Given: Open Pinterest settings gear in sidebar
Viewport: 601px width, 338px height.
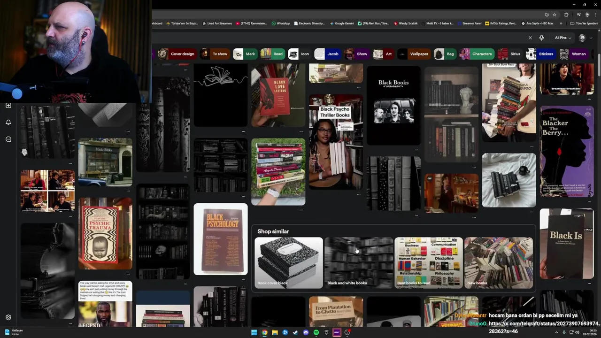Looking at the screenshot, I should pos(8,317).
